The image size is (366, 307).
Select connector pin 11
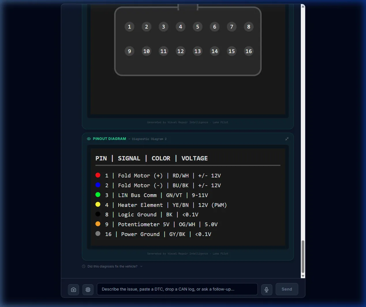tap(164, 51)
